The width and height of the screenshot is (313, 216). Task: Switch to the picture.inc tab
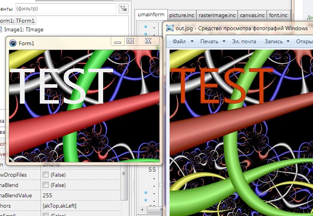coord(182,15)
